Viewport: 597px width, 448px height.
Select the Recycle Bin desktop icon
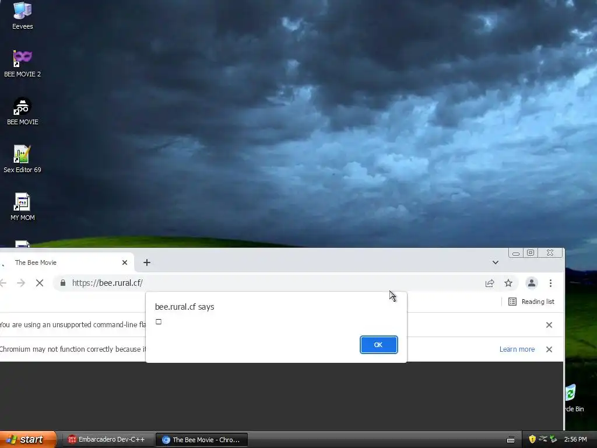(x=574, y=398)
